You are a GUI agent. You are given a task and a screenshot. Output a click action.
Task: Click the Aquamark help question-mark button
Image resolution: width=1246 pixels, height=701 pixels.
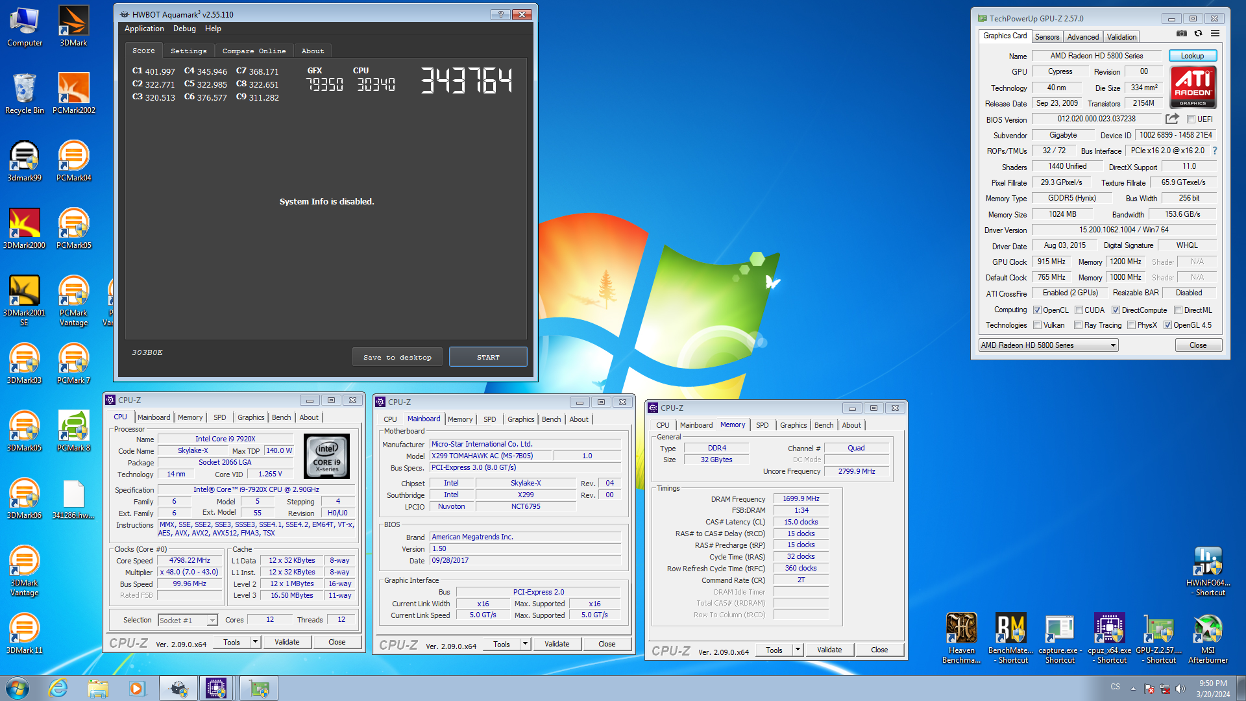point(500,14)
